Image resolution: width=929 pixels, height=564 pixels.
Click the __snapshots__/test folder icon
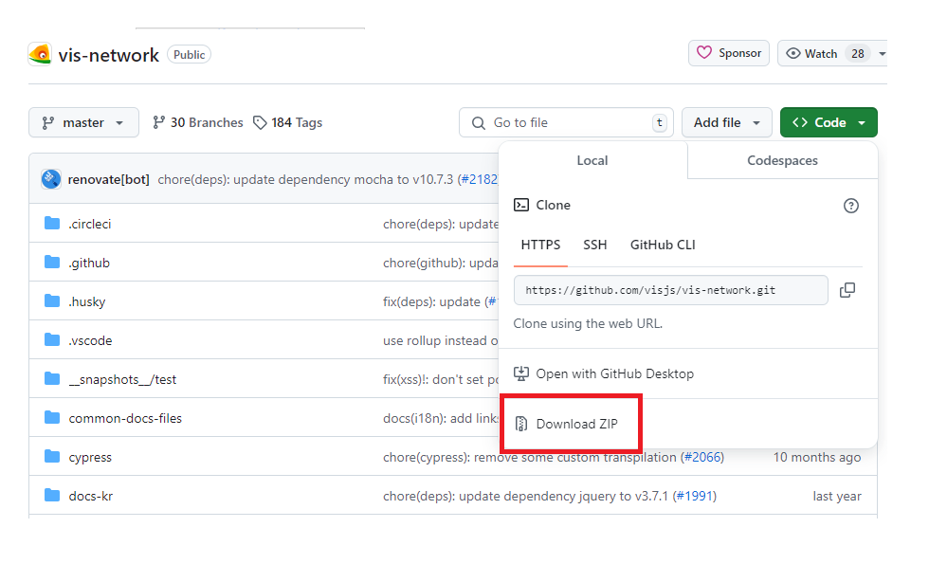tap(52, 378)
